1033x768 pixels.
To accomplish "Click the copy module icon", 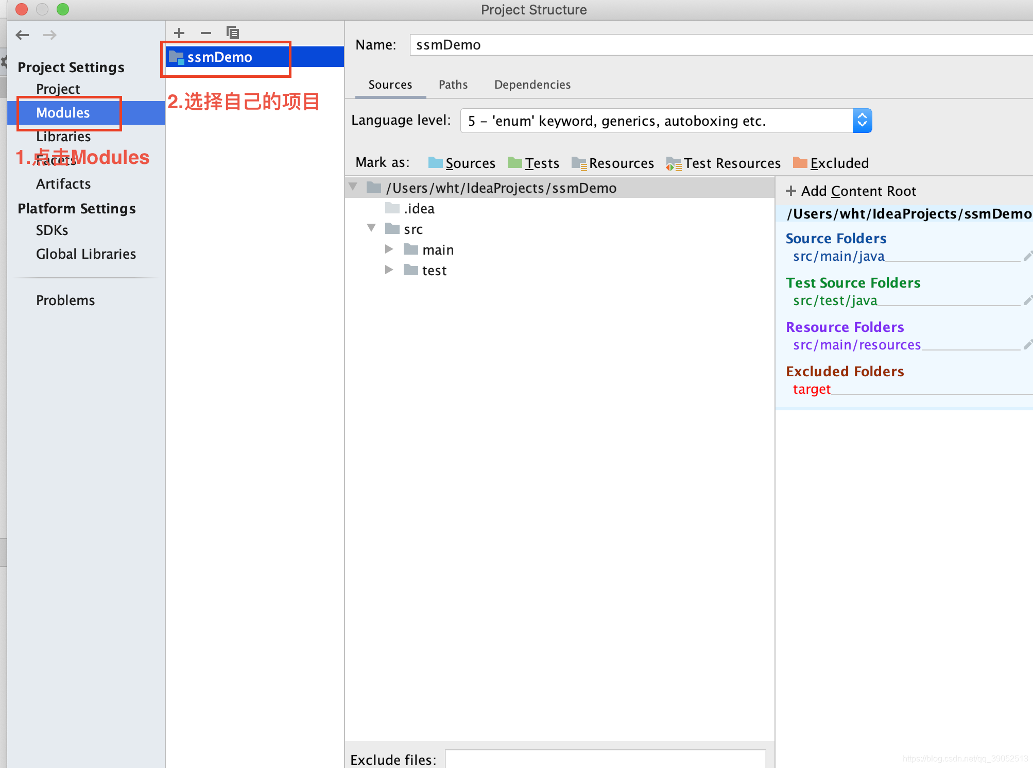I will [233, 33].
